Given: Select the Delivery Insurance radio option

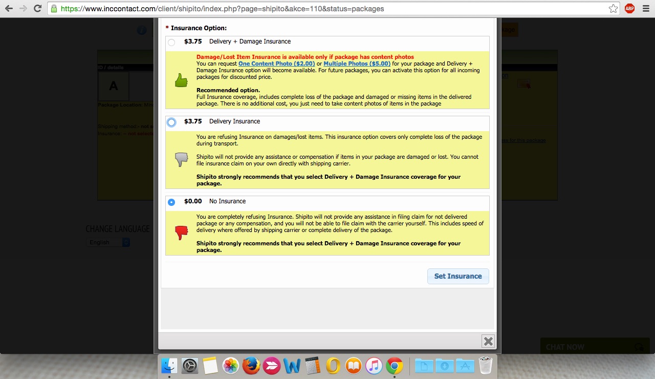Looking at the screenshot, I should (171, 122).
